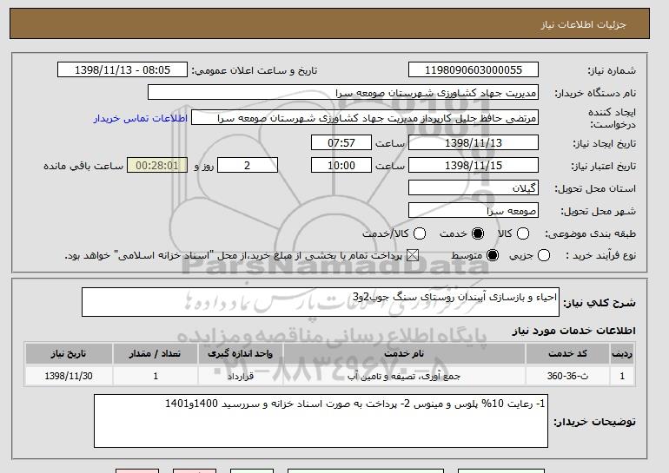Click the ساعت باقی مانده label
The image size is (669, 473).
pyautogui.click(x=83, y=166)
